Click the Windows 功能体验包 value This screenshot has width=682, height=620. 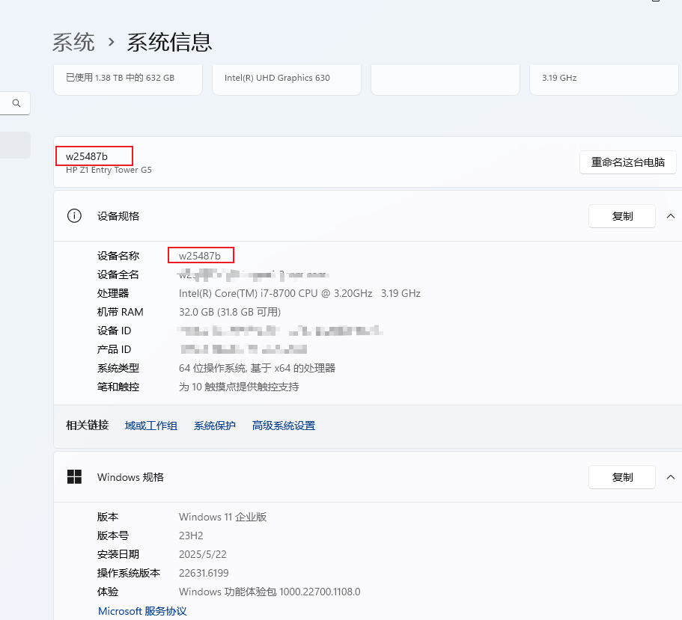coord(270,592)
